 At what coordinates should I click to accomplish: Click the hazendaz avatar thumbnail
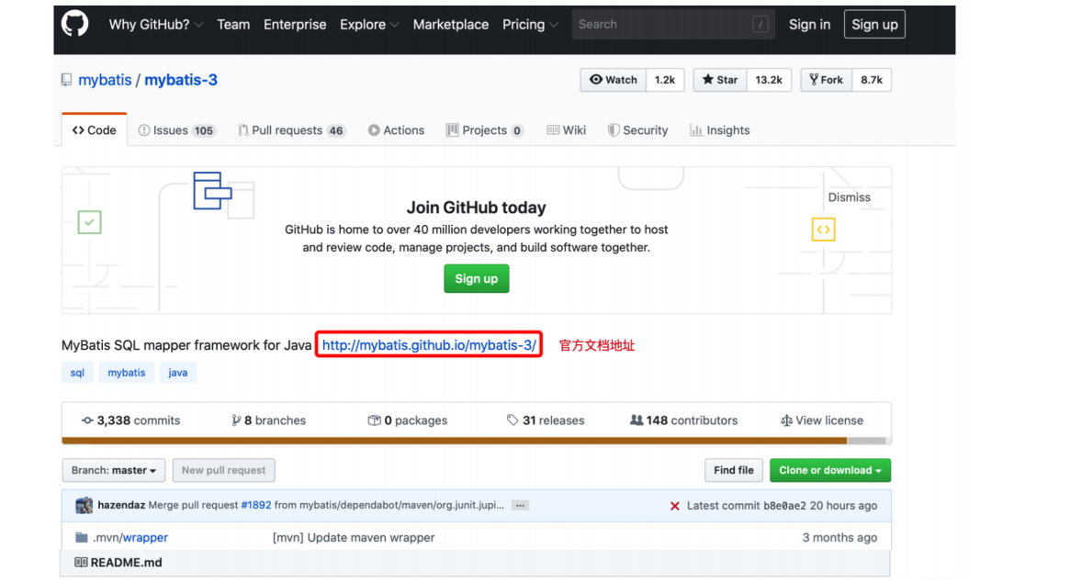[x=84, y=505]
